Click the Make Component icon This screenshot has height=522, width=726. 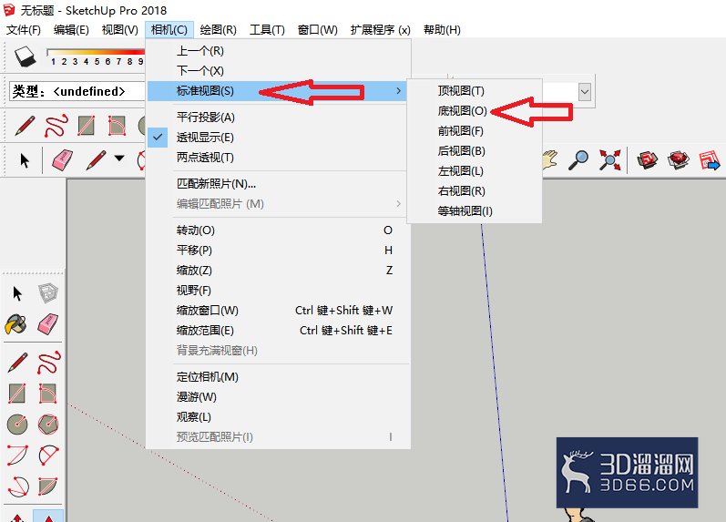tap(47, 293)
